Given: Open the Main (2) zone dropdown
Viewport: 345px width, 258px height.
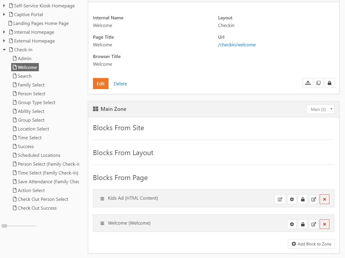Looking at the screenshot, I should 320,109.
